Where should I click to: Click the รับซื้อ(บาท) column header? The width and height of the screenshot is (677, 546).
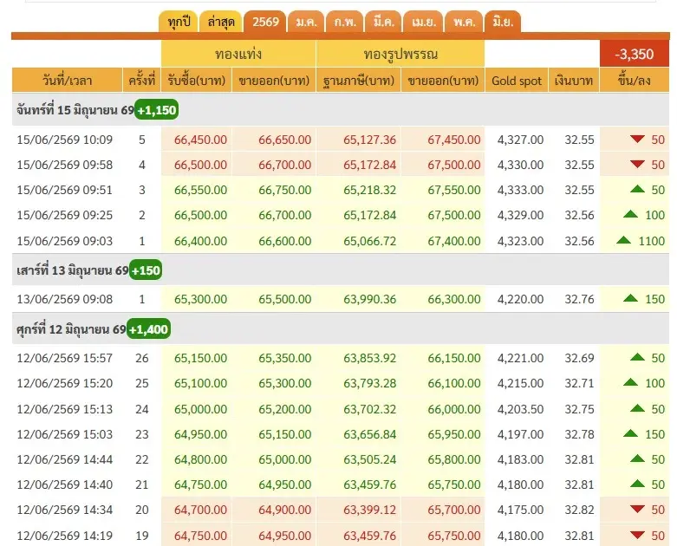pos(197,81)
